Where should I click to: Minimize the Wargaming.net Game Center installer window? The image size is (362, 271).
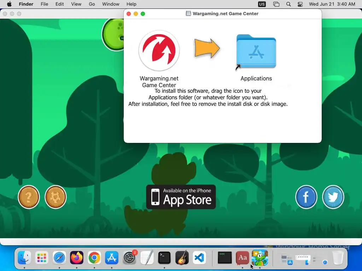136,14
